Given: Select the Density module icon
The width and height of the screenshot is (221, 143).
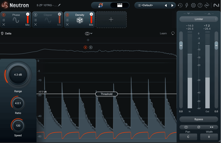Looking at the screenshot, I should click(80, 20).
